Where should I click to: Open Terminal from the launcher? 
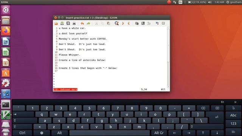[x=6, y=104]
